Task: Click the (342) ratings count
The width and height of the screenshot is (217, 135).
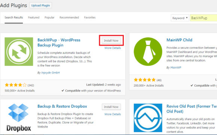Action: point(31,85)
